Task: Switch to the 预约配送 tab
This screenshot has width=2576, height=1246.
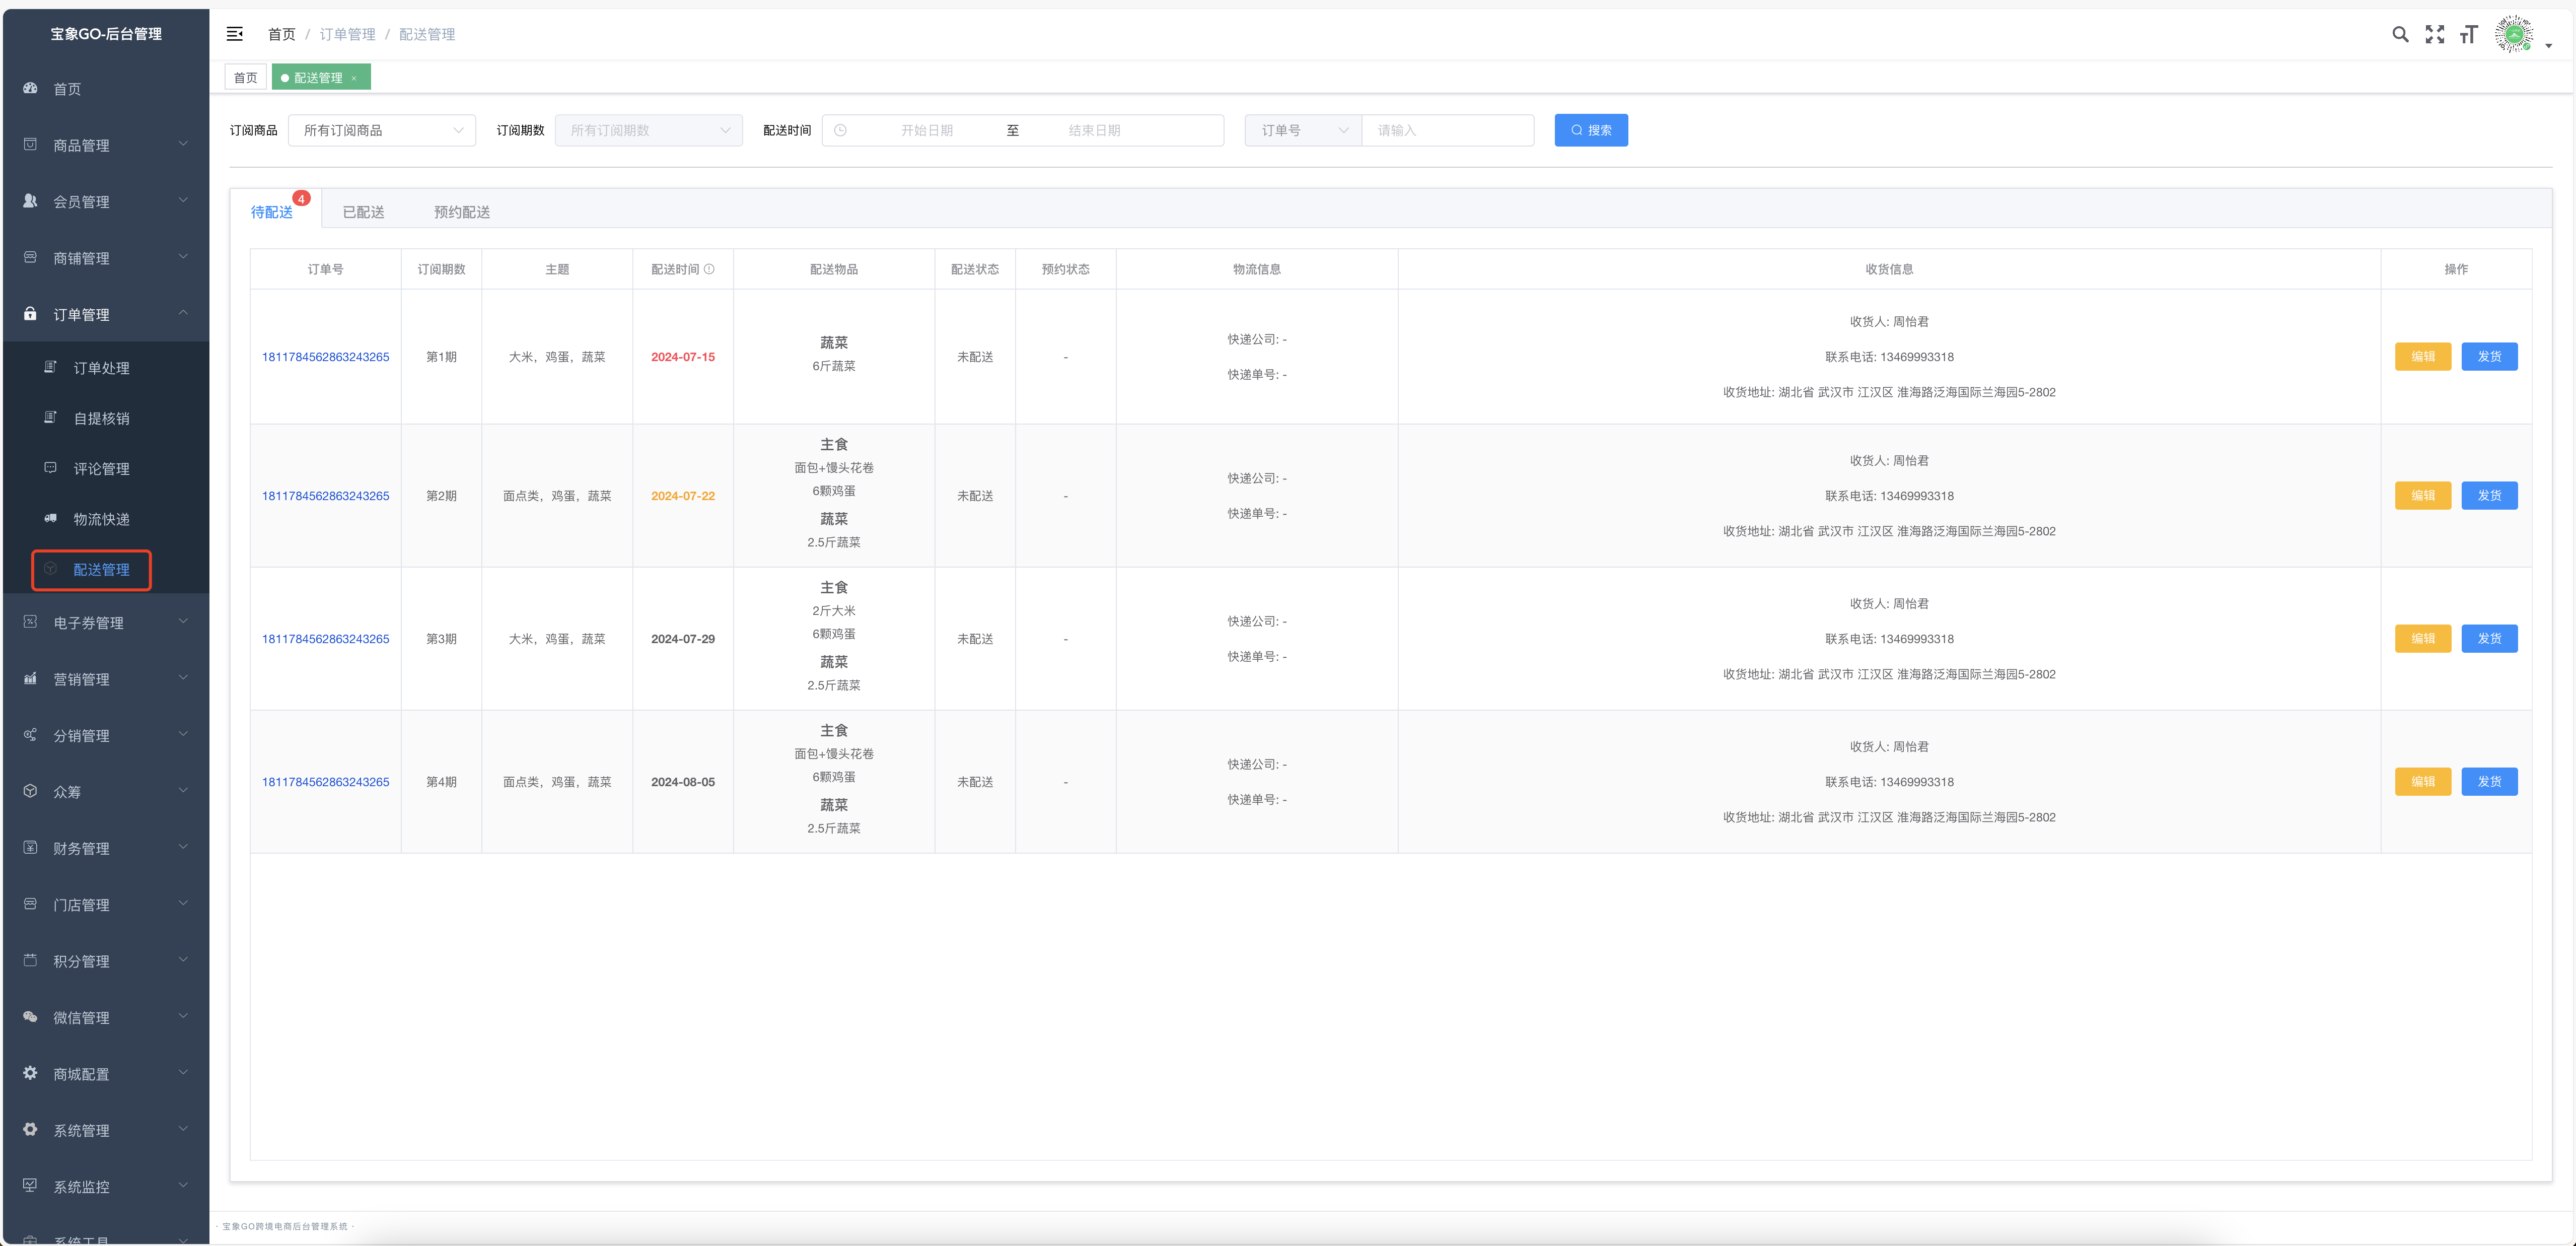Action: pyautogui.click(x=461, y=212)
